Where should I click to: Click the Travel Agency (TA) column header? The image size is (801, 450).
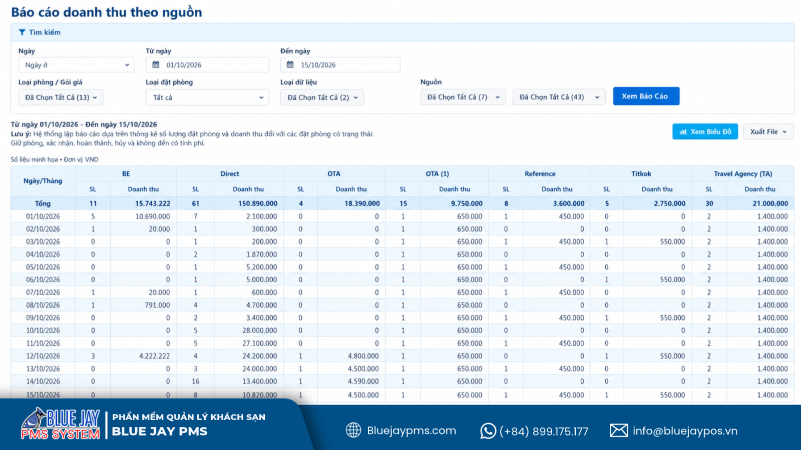point(743,174)
